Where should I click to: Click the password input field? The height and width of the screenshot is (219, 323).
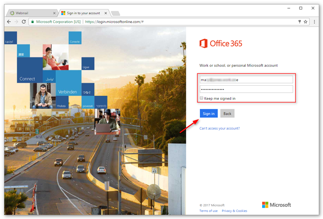point(246,89)
